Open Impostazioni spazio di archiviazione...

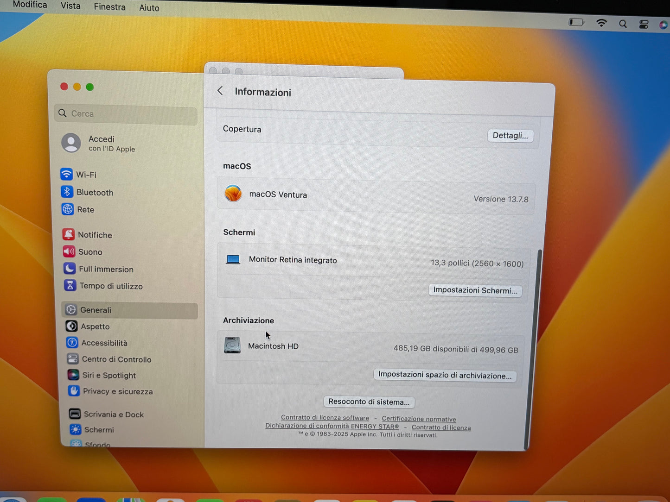tap(445, 375)
